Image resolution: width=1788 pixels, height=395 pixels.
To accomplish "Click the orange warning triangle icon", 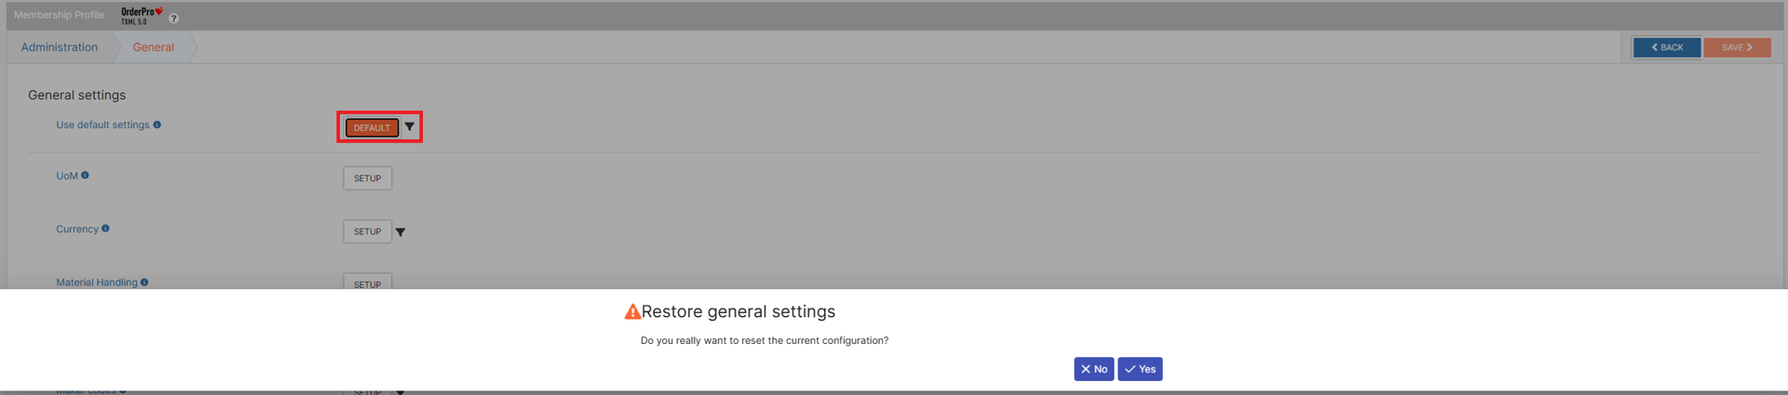I will click(632, 312).
